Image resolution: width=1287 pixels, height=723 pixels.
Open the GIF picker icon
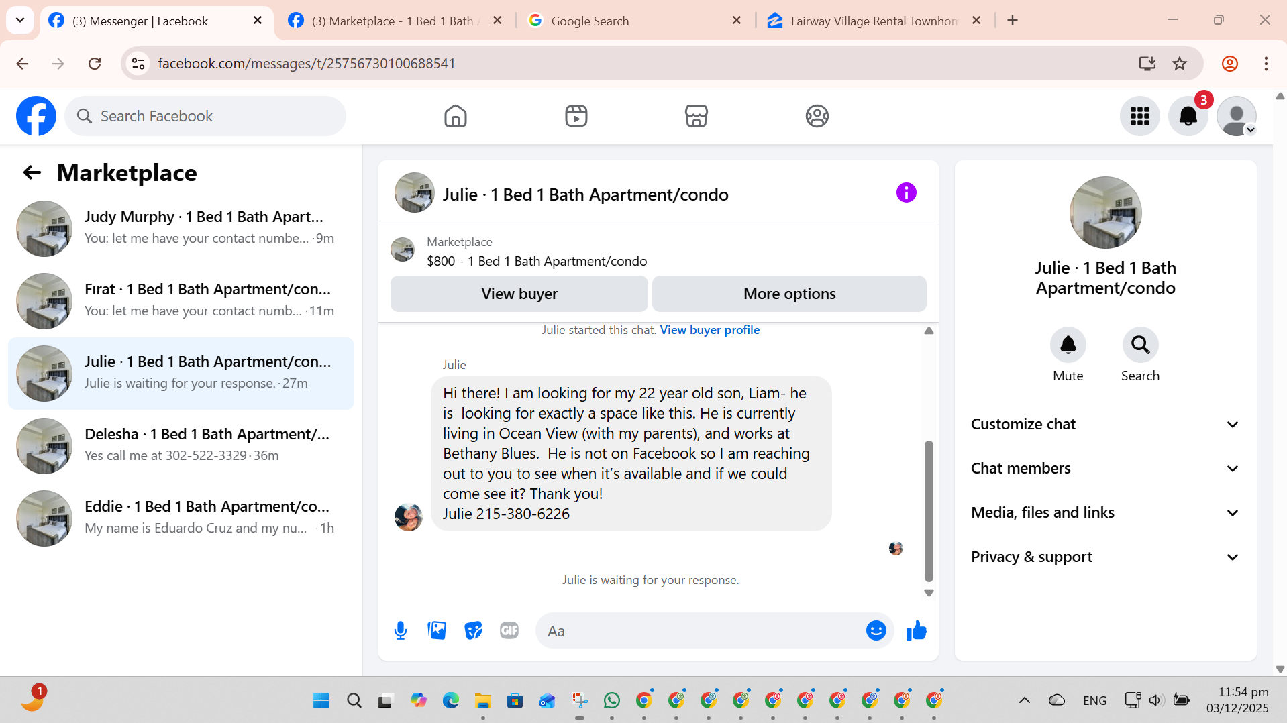(x=509, y=630)
